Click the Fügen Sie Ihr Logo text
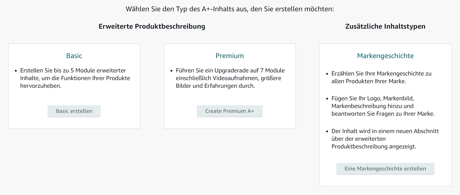This screenshot has width=460, height=195. tap(383, 106)
